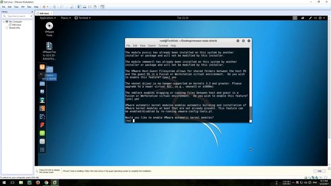Launch the light gray app icon in dock
Screen dimensions: 331x186
pyautogui.click(x=42, y=141)
